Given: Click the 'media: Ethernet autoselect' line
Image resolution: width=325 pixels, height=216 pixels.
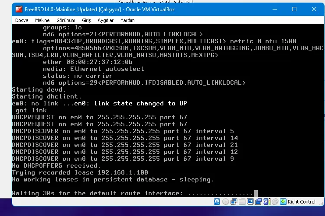Looking at the screenshot, I should click(94, 69).
